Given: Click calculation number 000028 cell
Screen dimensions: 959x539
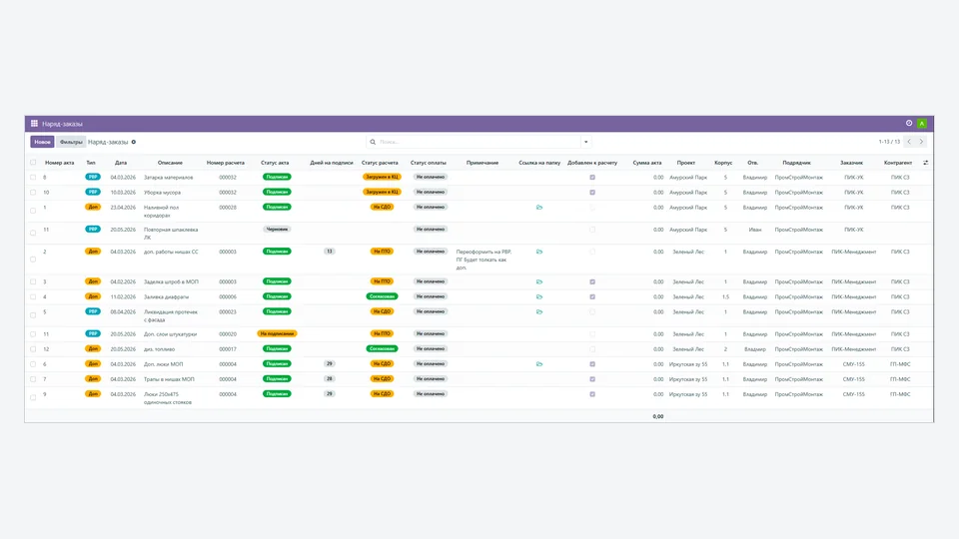Looking at the screenshot, I should point(228,208).
